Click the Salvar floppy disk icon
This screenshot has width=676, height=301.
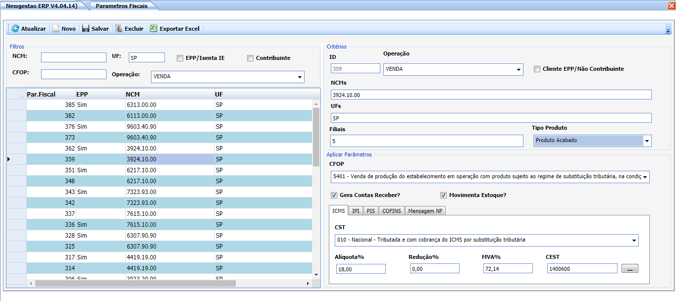(x=86, y=29)
